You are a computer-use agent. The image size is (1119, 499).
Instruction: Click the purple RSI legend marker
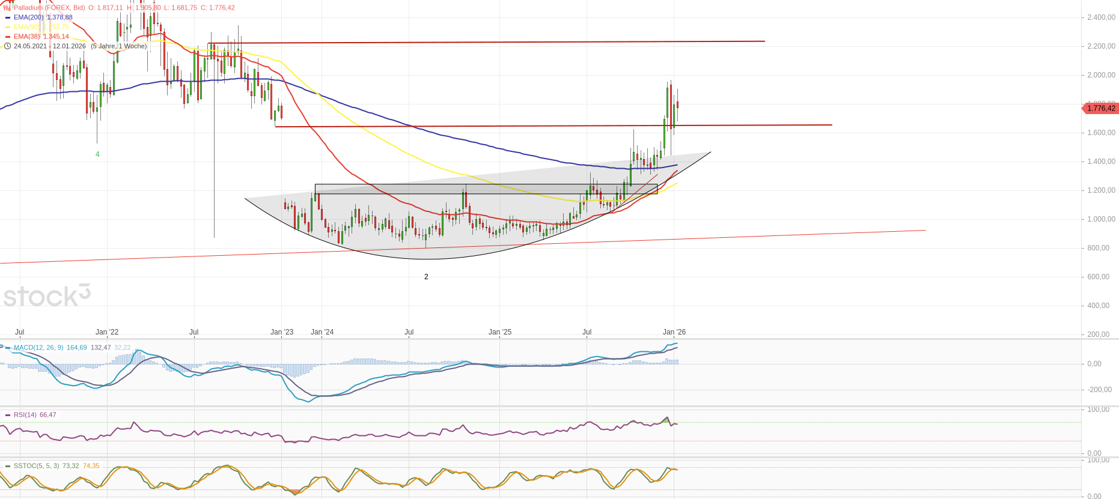coord(8,415)
